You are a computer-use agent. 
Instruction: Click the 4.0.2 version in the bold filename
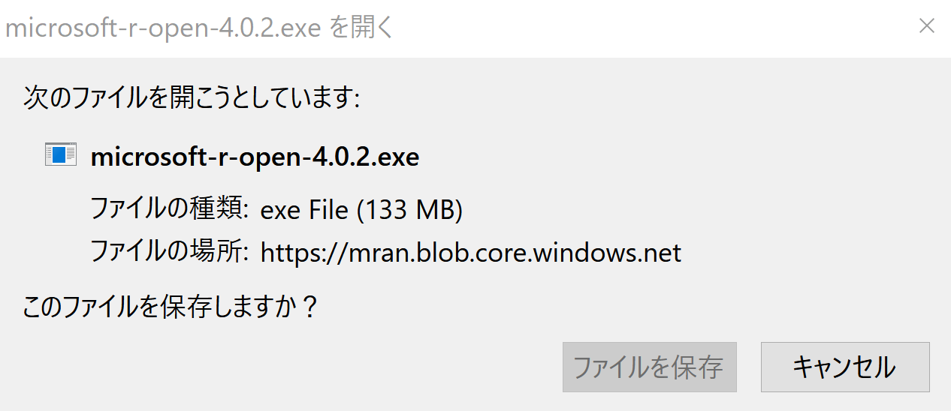pyautogui.click(x=342, y=157)
